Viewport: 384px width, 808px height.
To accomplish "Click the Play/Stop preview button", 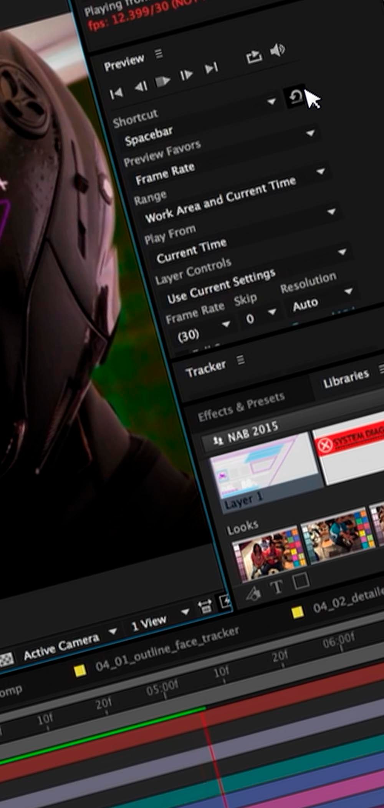I will (162, 81).
